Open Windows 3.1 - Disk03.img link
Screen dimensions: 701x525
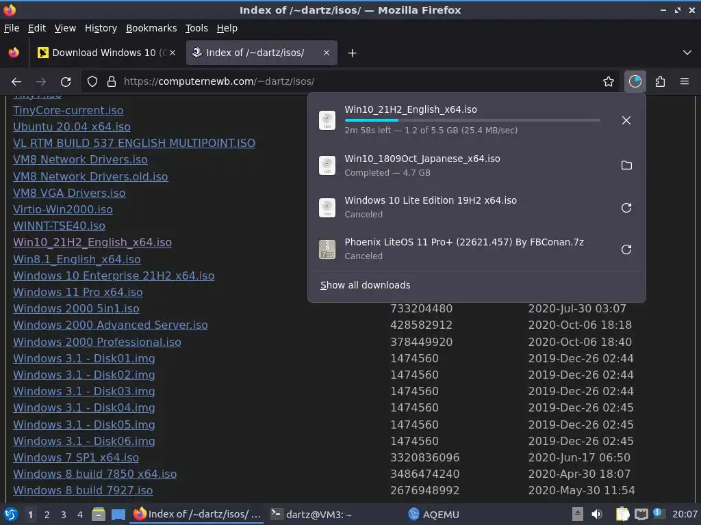[x=84, y=391]
